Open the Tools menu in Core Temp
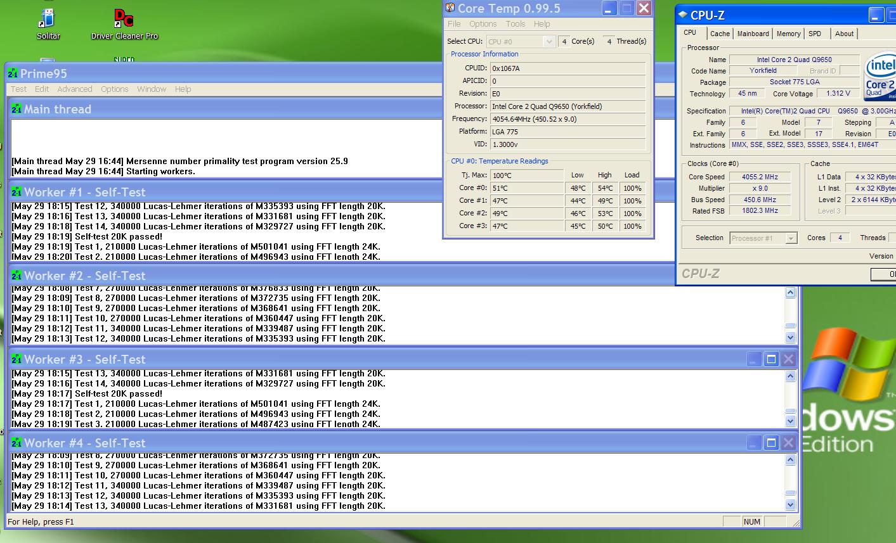Viewport: 896px width, 543px height. [x=516, y=24]
